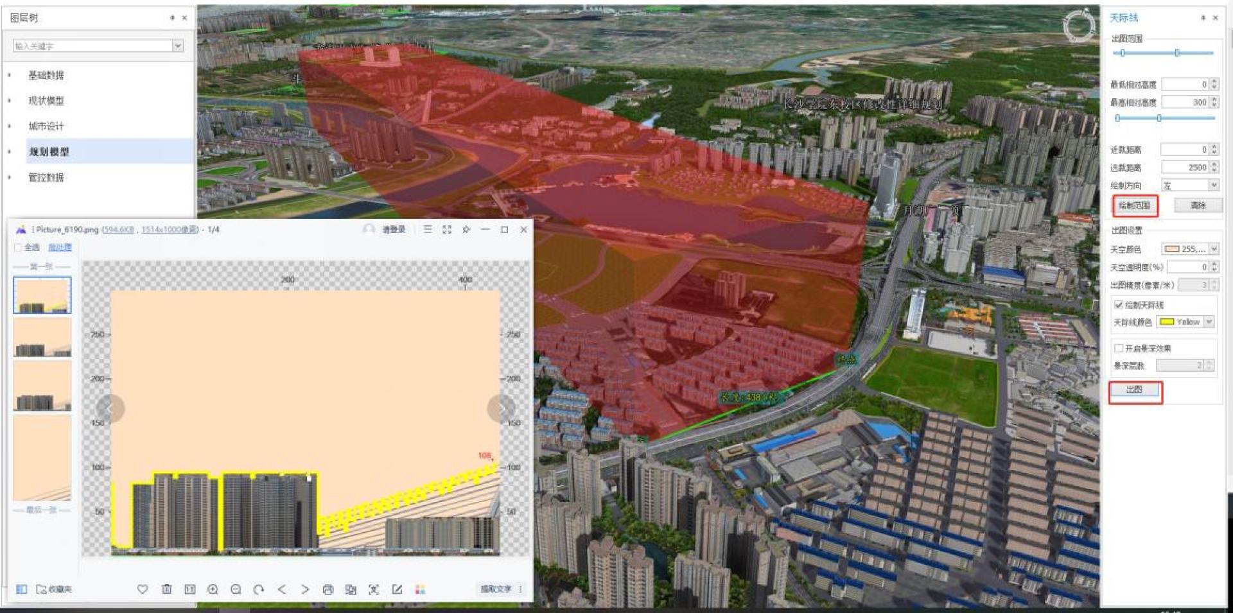Enter fullscreen mode in the image viewer
Screen dimensions: 1233x613
(x=447, y=229)
